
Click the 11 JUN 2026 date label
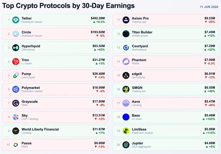209,7
